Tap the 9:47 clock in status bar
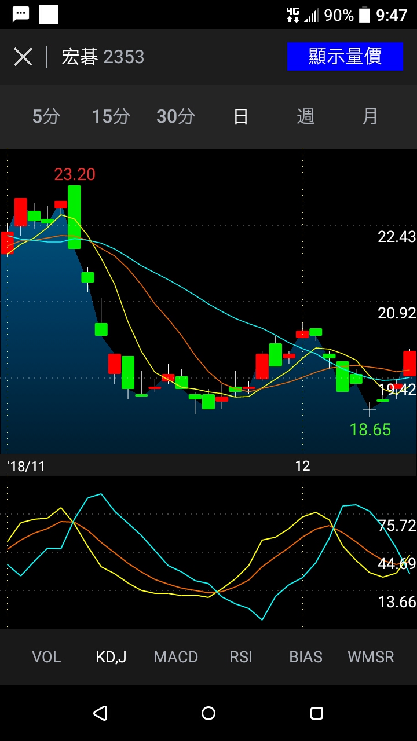The height and width of the screenshot is (741, 417). pos(392,15)
